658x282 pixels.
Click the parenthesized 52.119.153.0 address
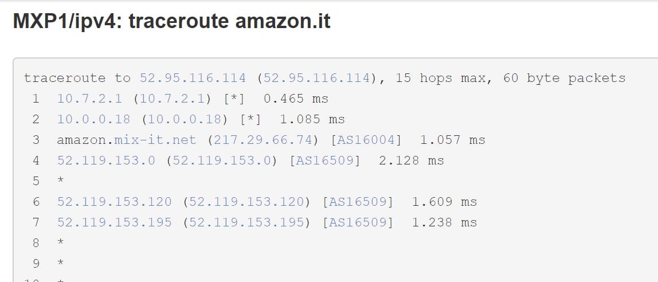(222, 160)
